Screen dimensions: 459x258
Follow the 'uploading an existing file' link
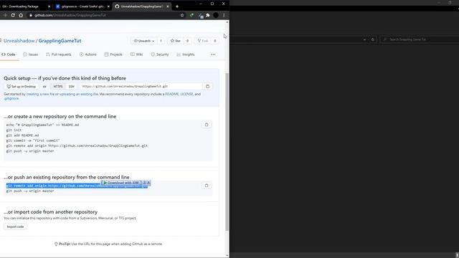tap(79, 94)
